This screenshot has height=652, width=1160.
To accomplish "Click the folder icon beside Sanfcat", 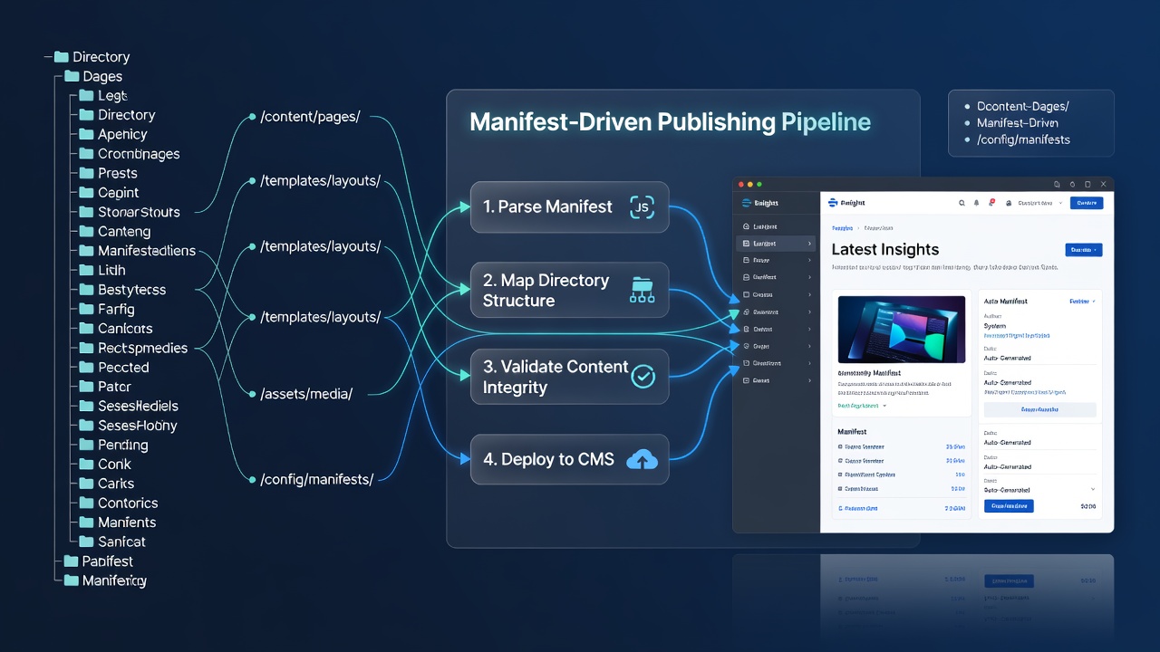I will tap(86, 542).
